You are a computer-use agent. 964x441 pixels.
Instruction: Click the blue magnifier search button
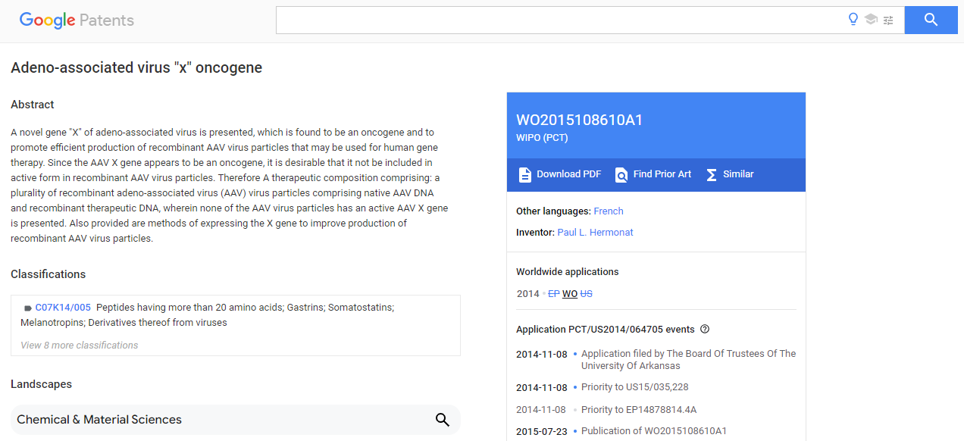[x=931, y=20]
